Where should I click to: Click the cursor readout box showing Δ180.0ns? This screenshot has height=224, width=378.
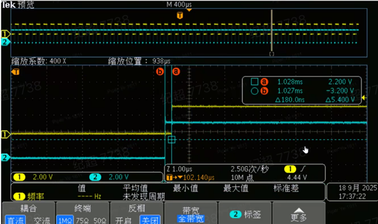pyautogui.click(x=302, y=90)
